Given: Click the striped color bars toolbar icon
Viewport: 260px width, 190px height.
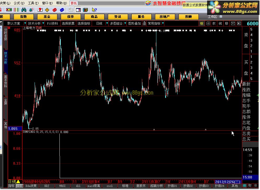Looking at the screenshot, I should (16, 10).
